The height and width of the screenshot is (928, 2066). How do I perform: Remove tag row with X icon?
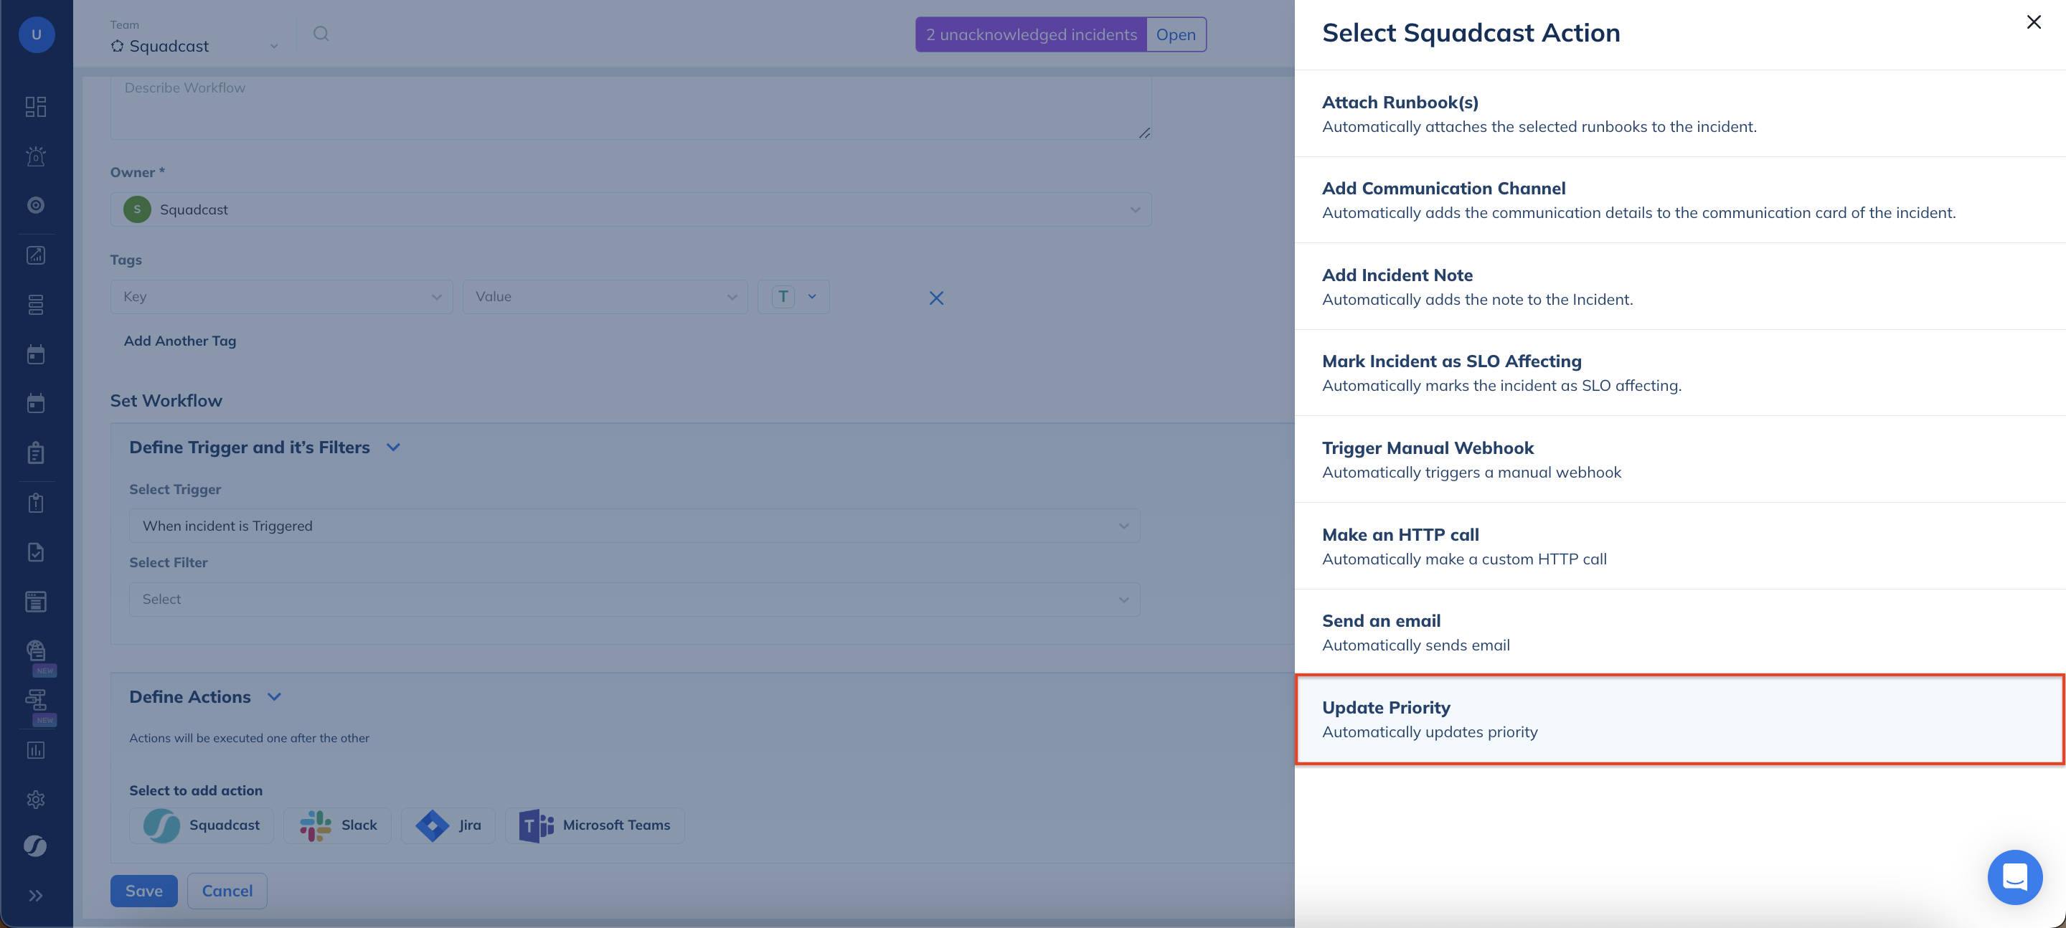tap(936, 298)
